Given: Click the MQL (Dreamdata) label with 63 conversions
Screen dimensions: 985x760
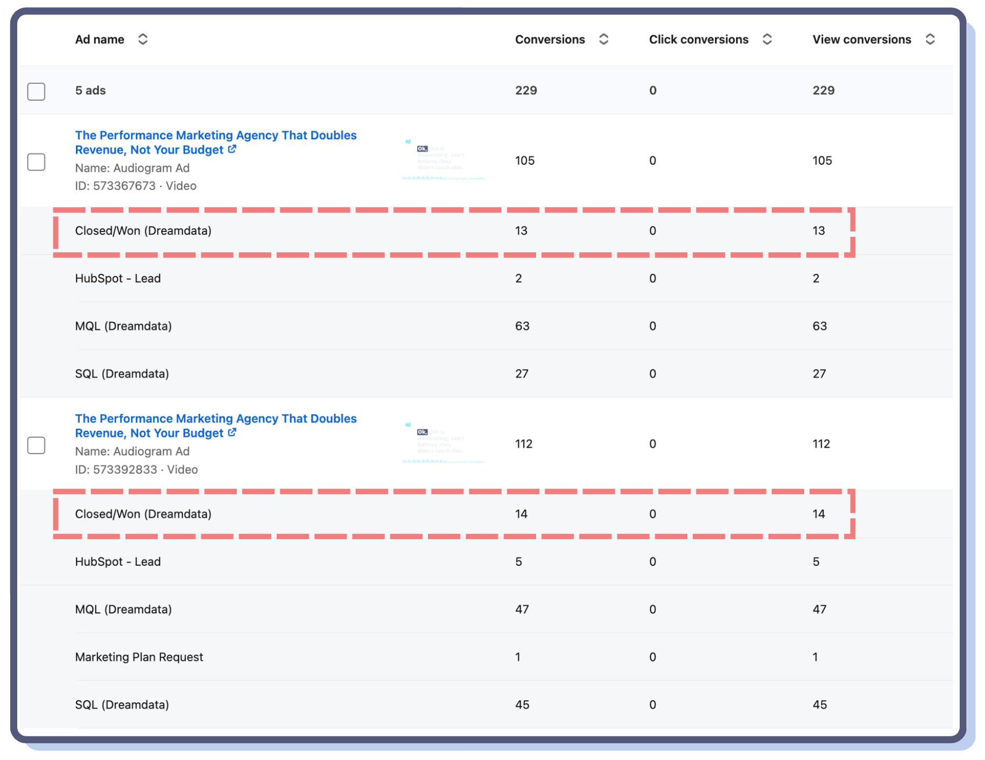Looking at the screenshot, I should [123, 326].
